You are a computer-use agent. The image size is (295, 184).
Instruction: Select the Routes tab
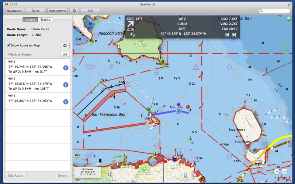[30, 20]
